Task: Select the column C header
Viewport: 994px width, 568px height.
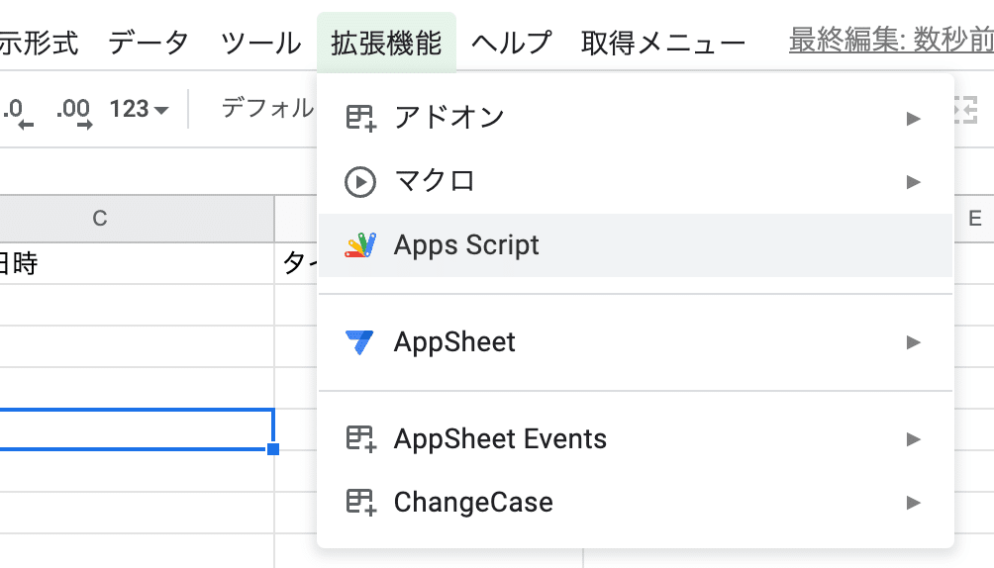Action: pyautogui.click(x=137, y=219)
